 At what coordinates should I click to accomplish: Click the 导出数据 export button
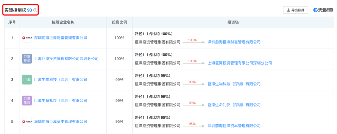295,10
